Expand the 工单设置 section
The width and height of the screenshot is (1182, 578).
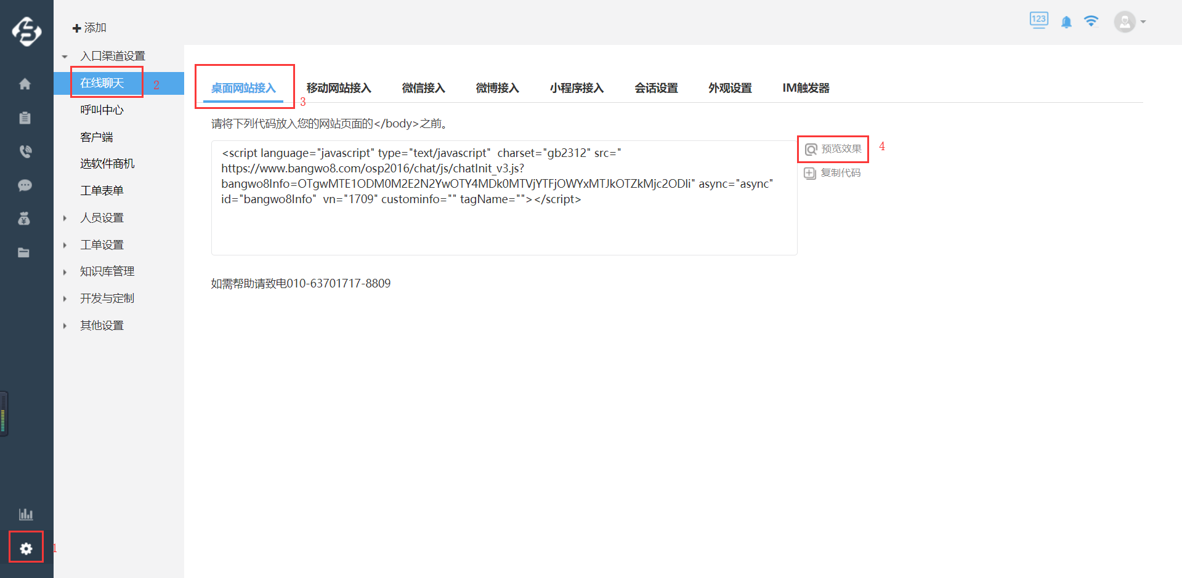65,245
